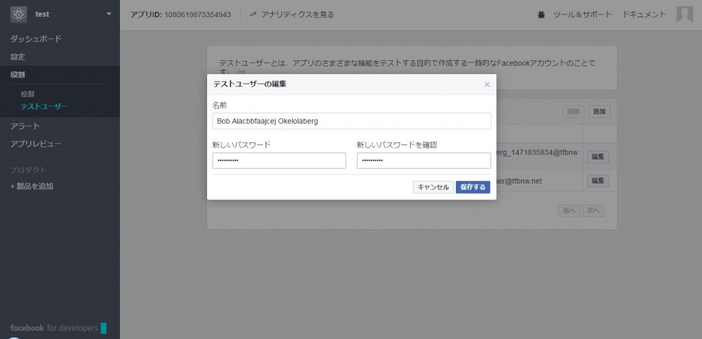Click the キャンセル button

pyautogui.click(x=433, y=188)
